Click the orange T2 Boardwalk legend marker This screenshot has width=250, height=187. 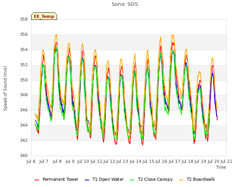[x=181, y=180]
